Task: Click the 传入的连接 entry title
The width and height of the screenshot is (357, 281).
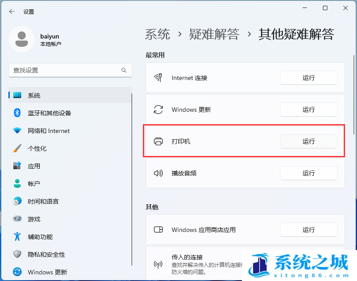Action: 187,257
